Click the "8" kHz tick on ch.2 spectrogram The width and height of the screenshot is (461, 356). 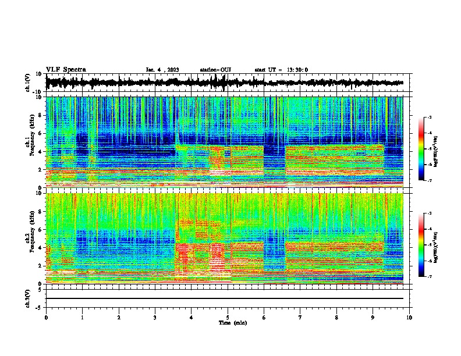pyautogui.click(x=41, y=212)
